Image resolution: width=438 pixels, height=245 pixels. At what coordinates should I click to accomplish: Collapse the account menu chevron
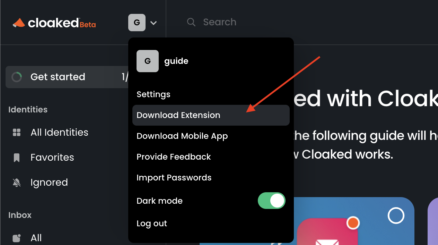(154, 23)
